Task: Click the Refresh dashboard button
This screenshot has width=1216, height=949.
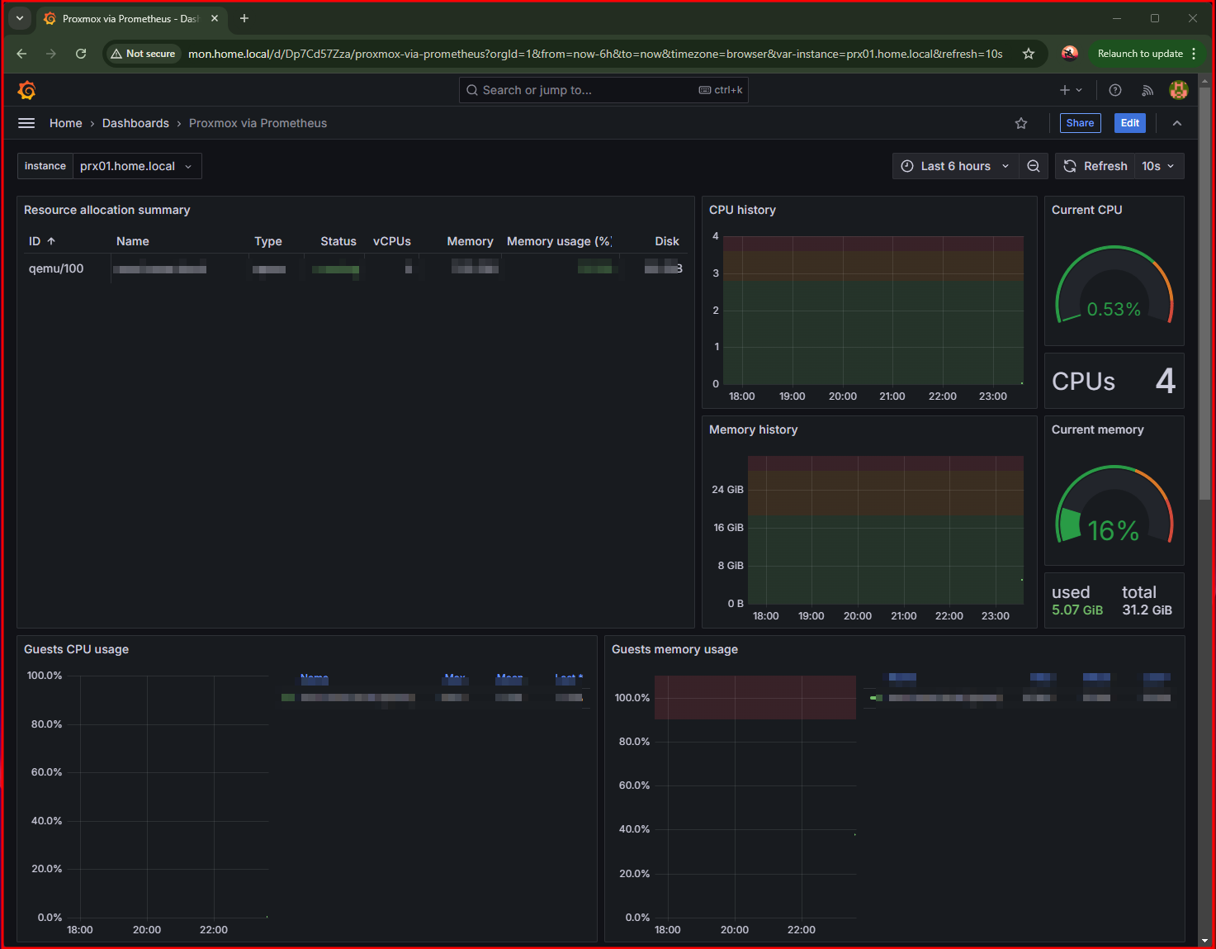Action: [1095, 166]
